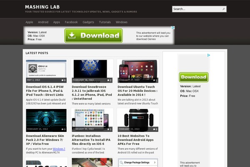Viewport: 250px width, 167px height.
Task: Click the phone photo thumbnail in bottom row
Action: point(92,162)
